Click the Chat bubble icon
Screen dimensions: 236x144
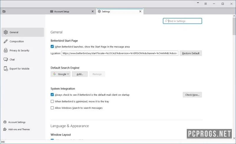coord(6,59)
